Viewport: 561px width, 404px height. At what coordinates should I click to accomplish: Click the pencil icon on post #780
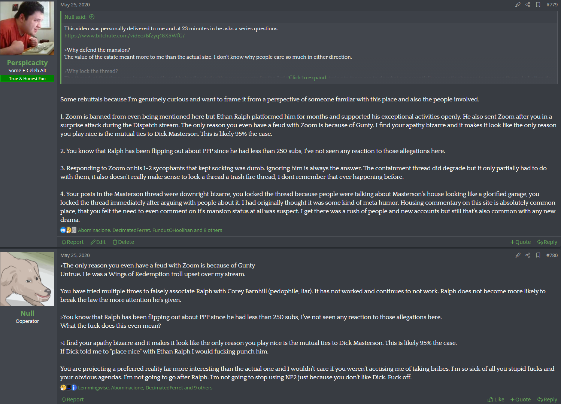click(518, 255)
